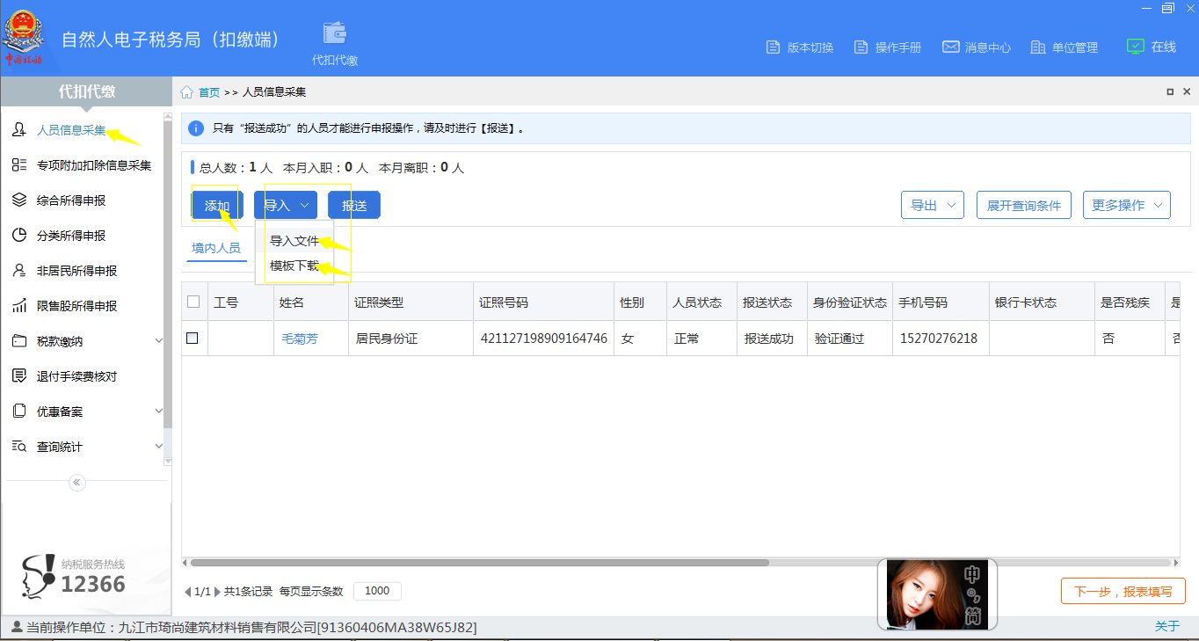Open the 人员信息采集 sidebar icon
The height and width of the screenshot is (641, 1199).
tap(18, 128)
